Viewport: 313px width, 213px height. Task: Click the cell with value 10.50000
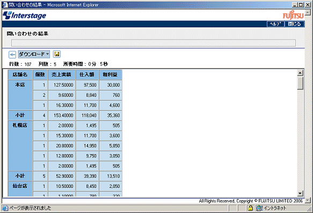coord(62,186)
